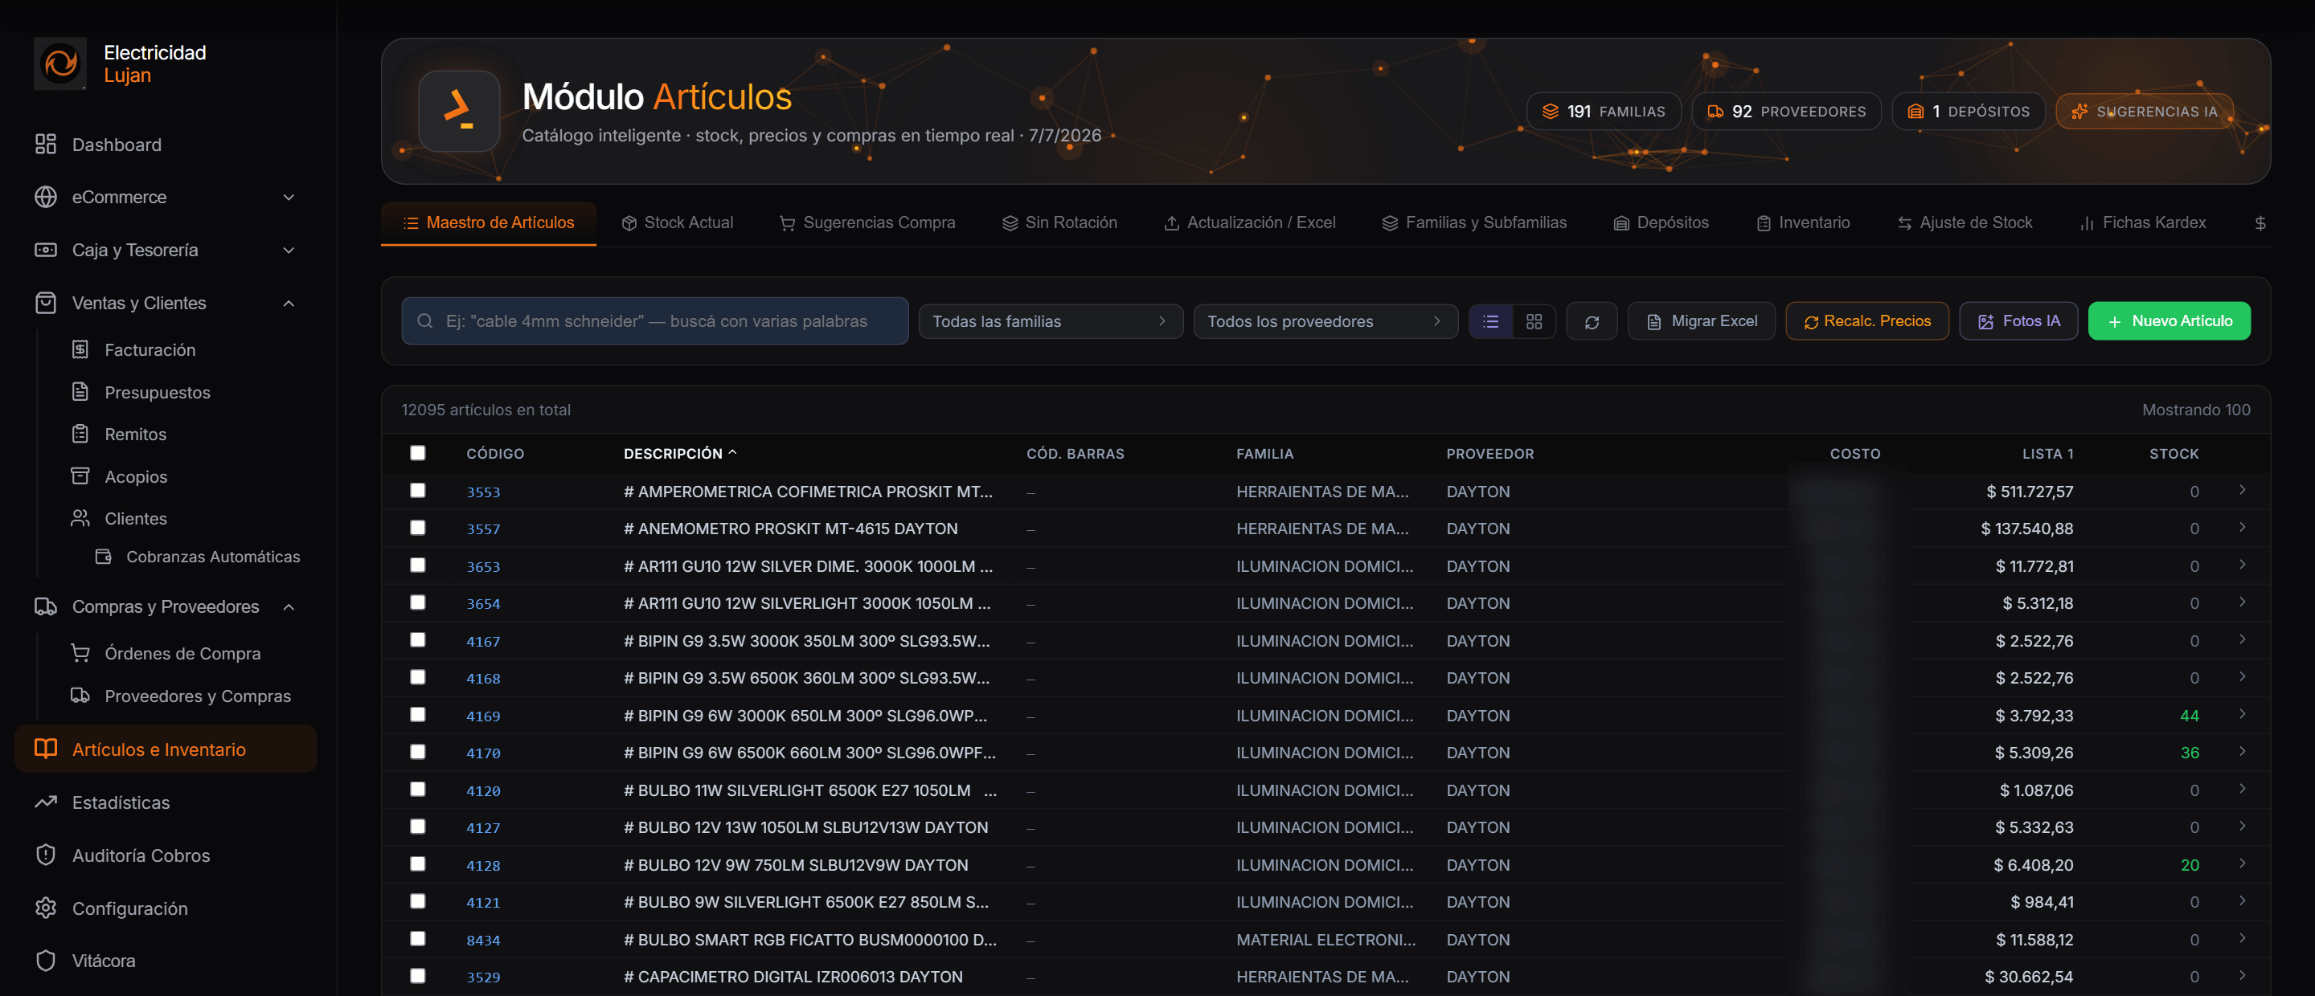Image resolution: width=2315 pixels, height=996 pixels.
Task: Go to Actualización / Excel tab
Action: point(1250,222)
